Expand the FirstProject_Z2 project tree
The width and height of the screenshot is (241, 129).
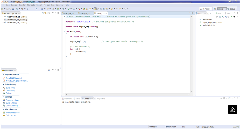[x=3, y=17]
